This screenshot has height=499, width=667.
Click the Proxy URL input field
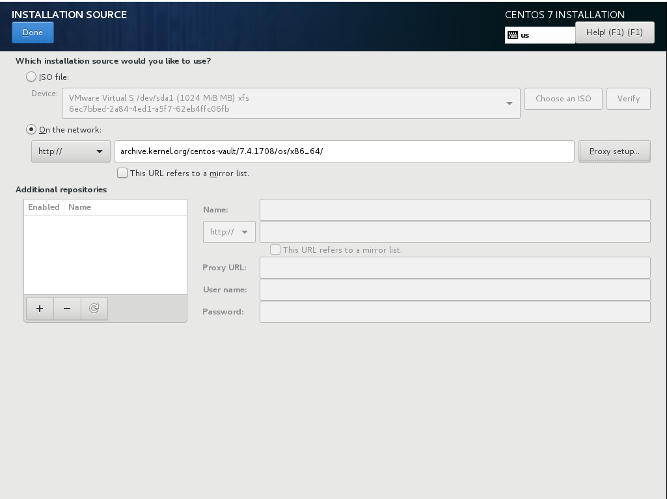coord(455,268)
